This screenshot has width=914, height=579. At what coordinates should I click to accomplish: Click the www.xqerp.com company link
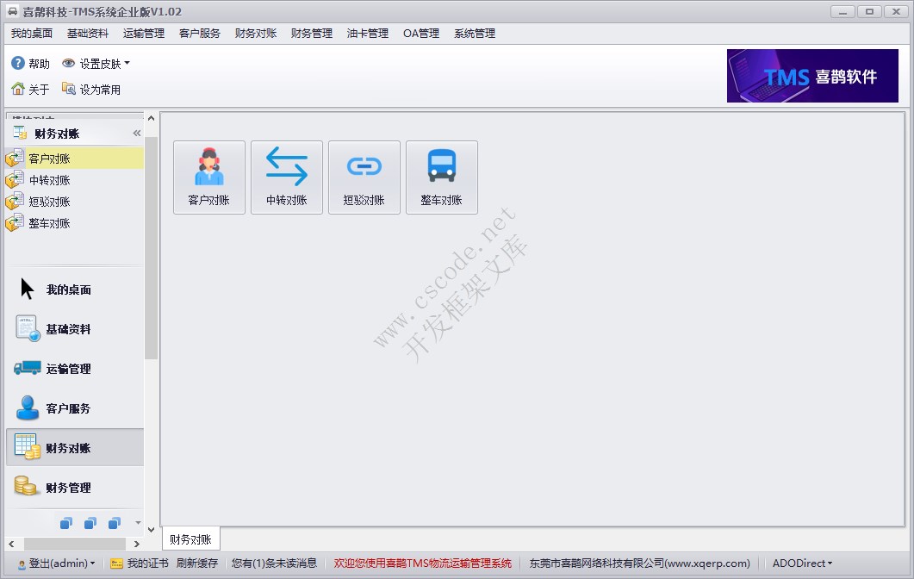(639, 563)
